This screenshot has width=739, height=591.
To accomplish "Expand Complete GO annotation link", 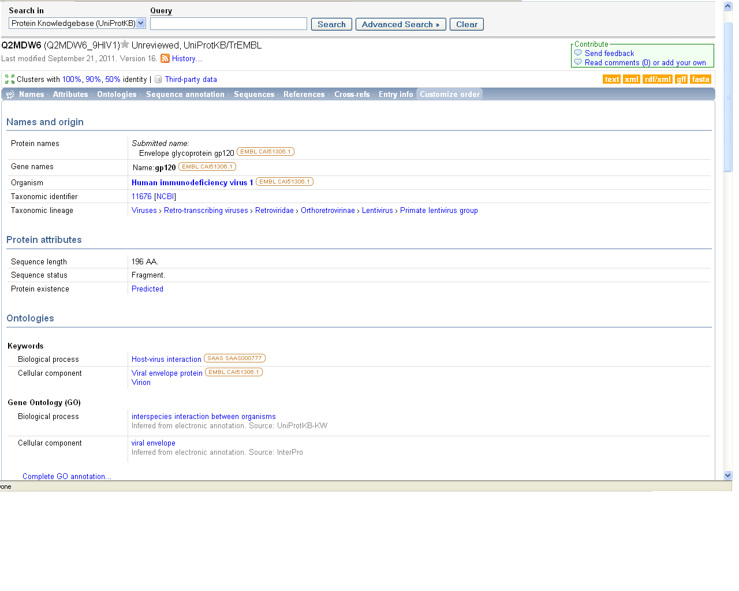I will click(66, 476).
